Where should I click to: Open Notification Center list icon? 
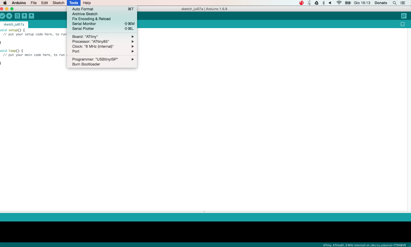coord(403,3)
